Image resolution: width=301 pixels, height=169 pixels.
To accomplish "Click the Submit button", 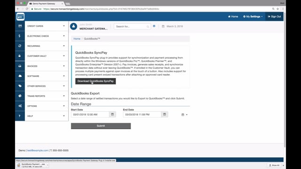I will tap(101, 126).
